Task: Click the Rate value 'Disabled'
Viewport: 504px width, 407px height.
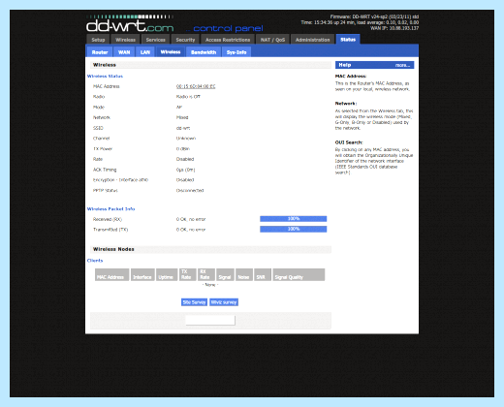Action: pyautogui.click(x=185, y=159)
